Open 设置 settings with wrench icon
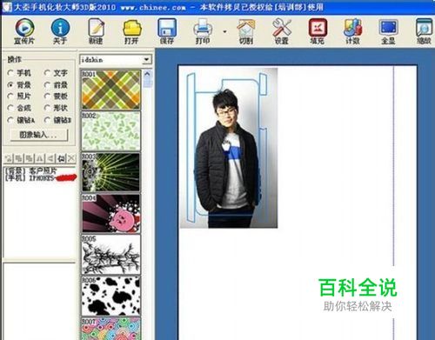 (282, 31)
